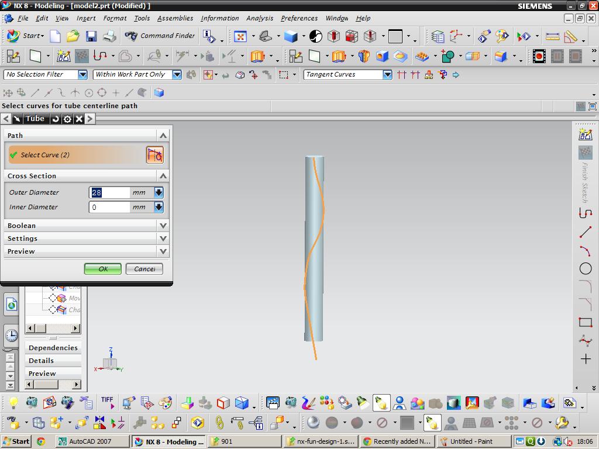This screenshot has width=599, height=449.
Task: Click the paint palette icon in the bottom toolbar
Action: click(x=165, y=403)
